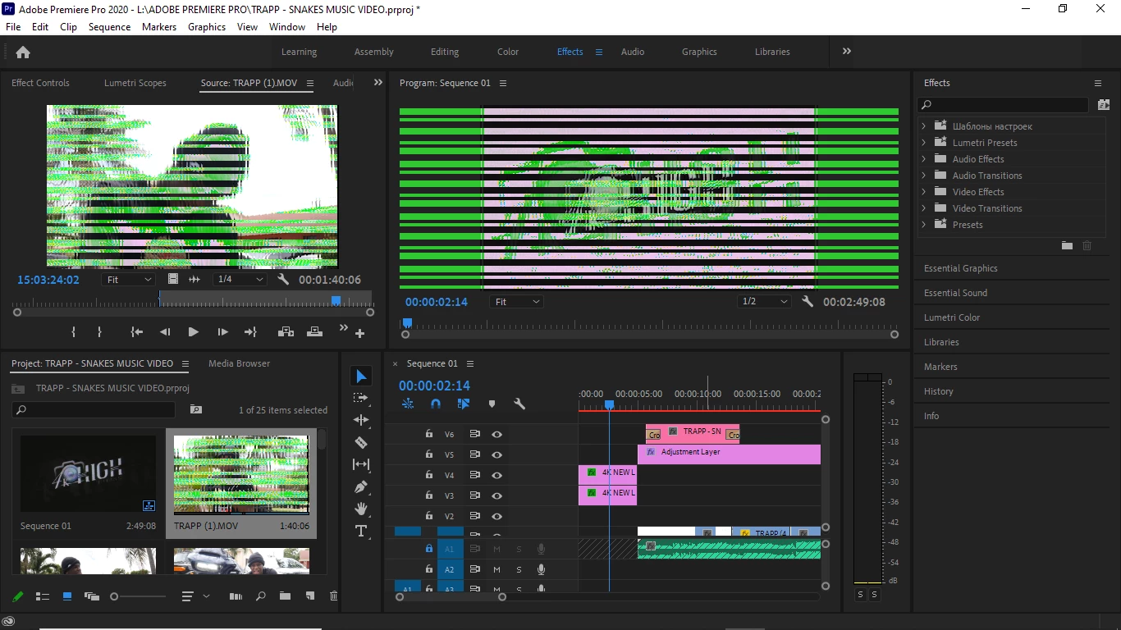Click New Item icon in project panel

point(309,596)
